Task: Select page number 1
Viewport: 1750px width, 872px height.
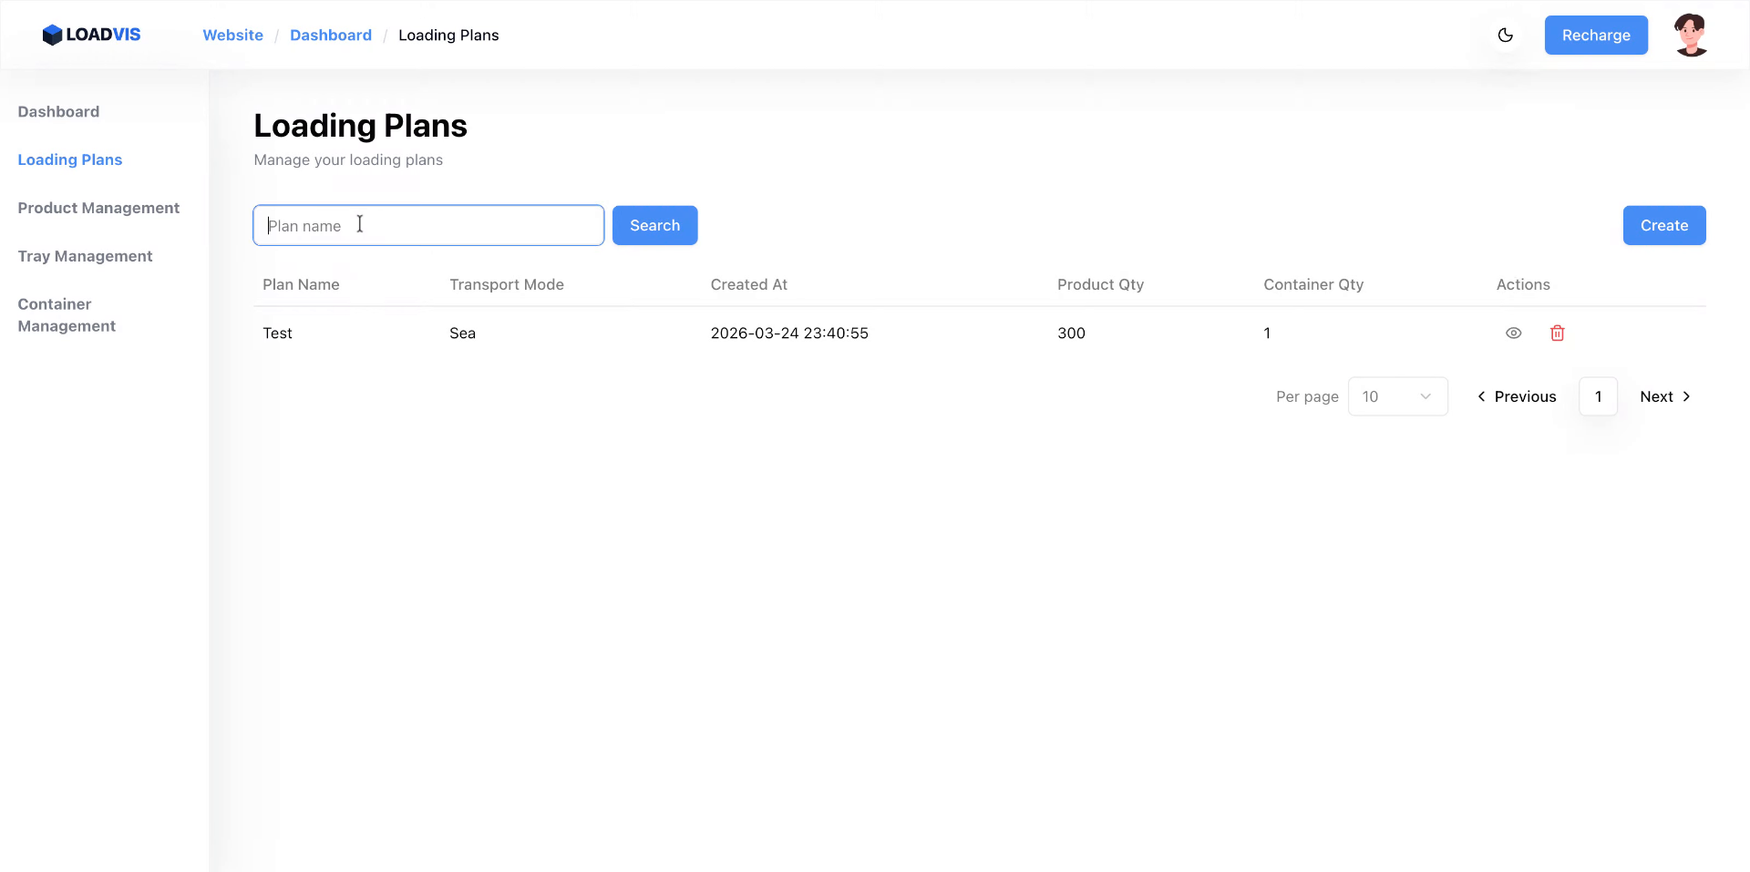Action: [x=1598, y=396]
